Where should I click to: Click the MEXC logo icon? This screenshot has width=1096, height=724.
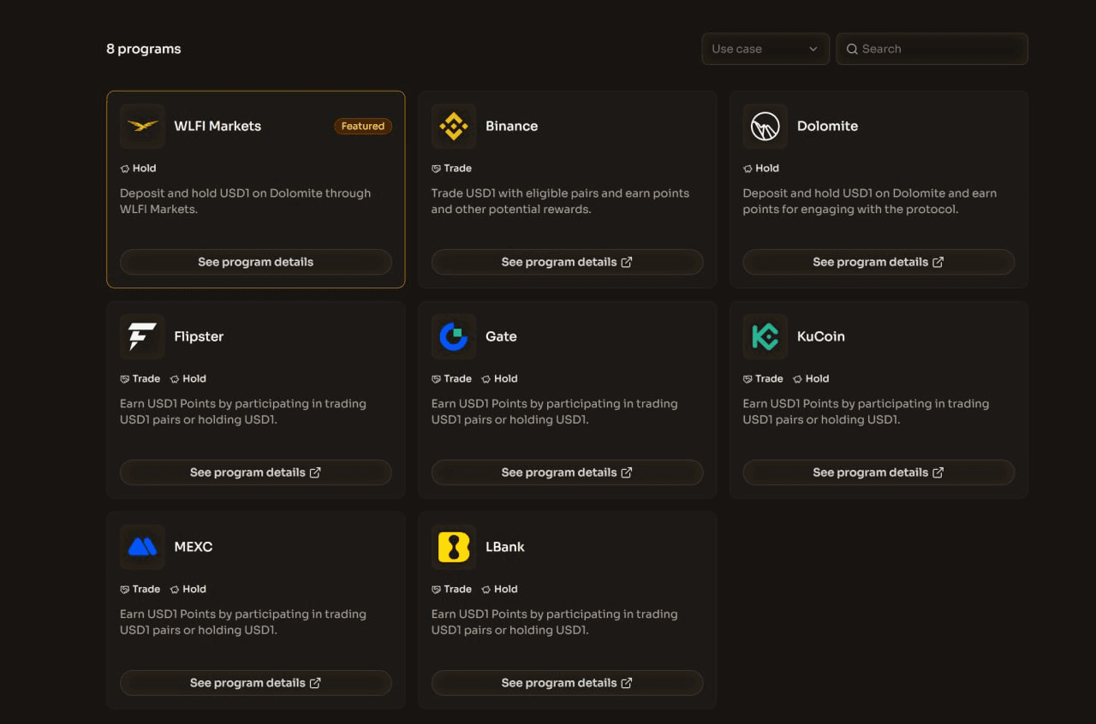coord(142,547)
